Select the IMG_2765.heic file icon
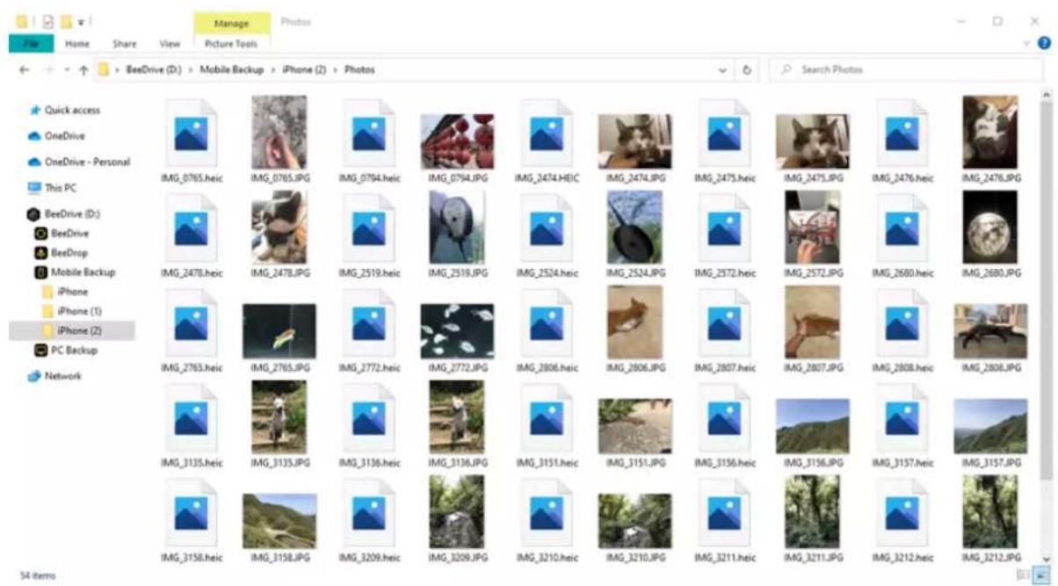1058x586 pixels. click(x=191, y=323)
